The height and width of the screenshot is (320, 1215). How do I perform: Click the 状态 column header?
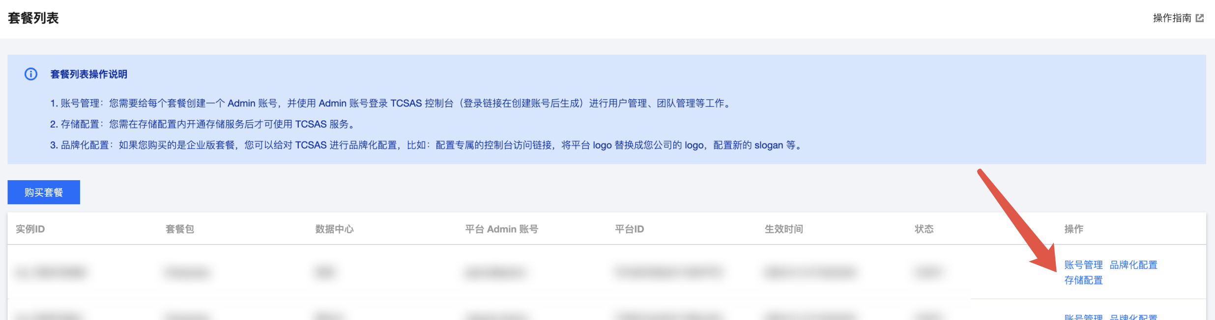tap(924, 229)
